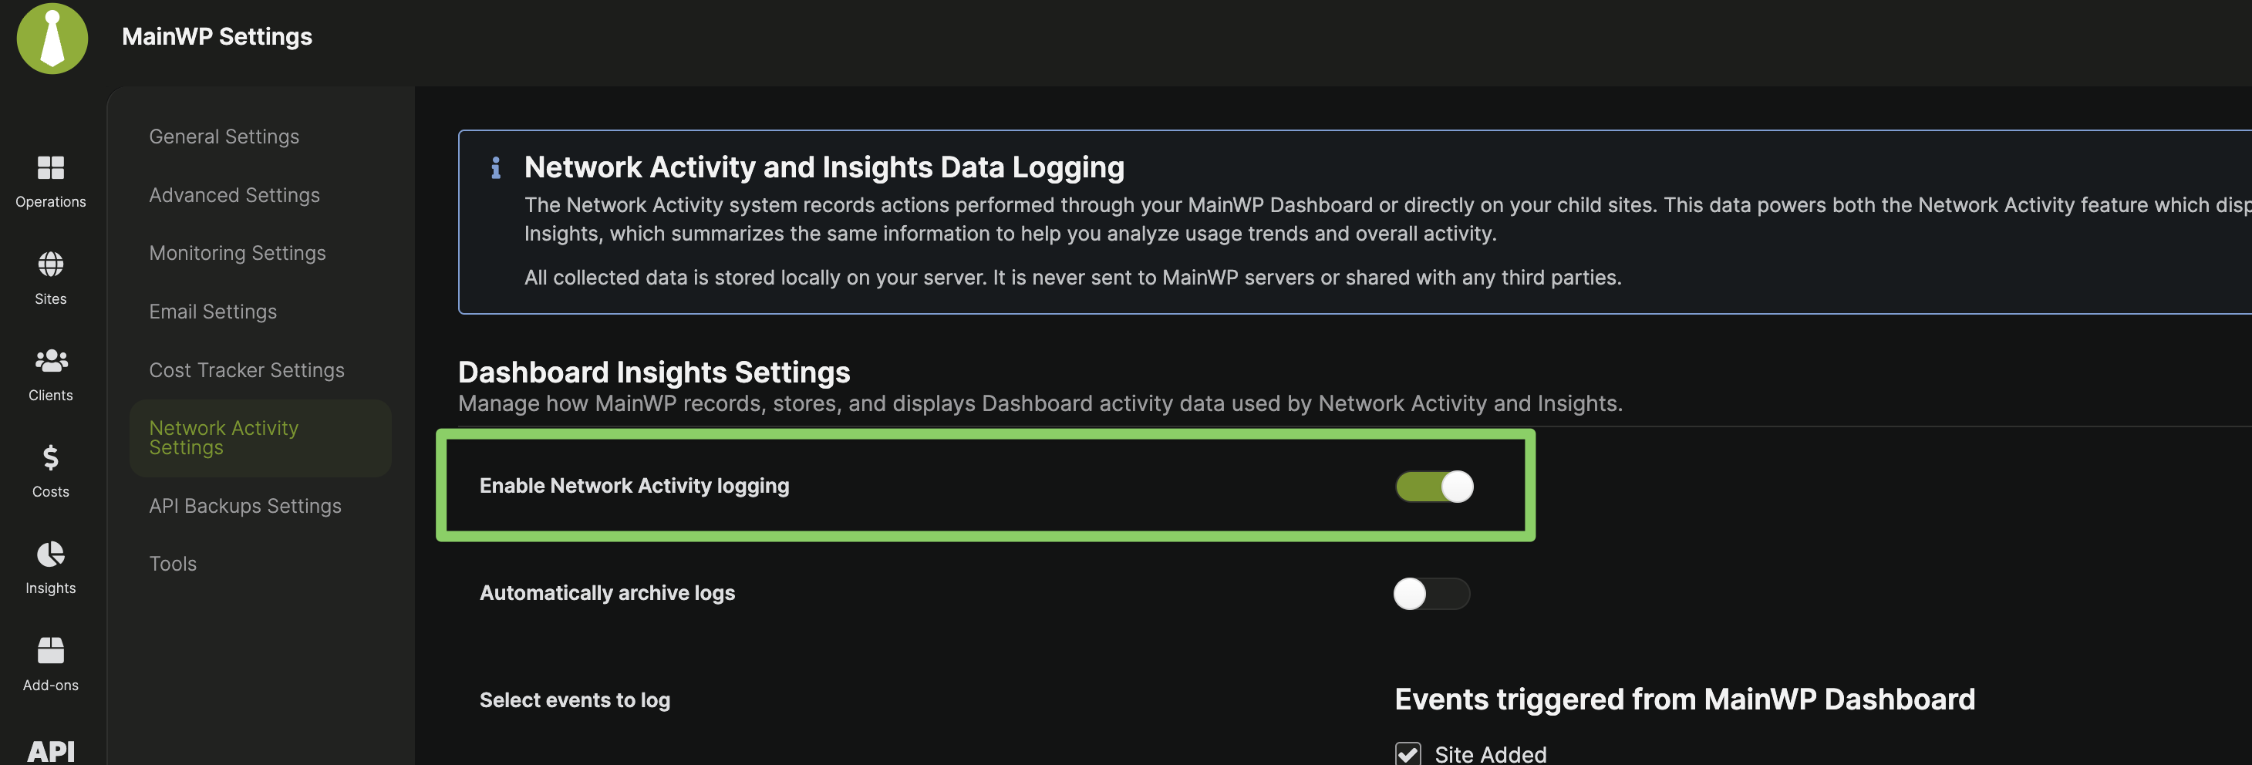Select Network Activity Settings menu item
Viewport: 2252px width, 765px height.
[224, 437]
